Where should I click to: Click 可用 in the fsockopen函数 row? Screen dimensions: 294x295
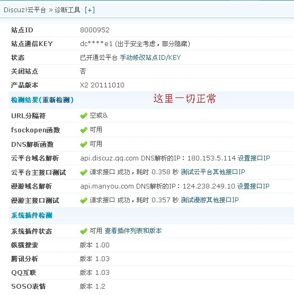[x=96, y=130]
